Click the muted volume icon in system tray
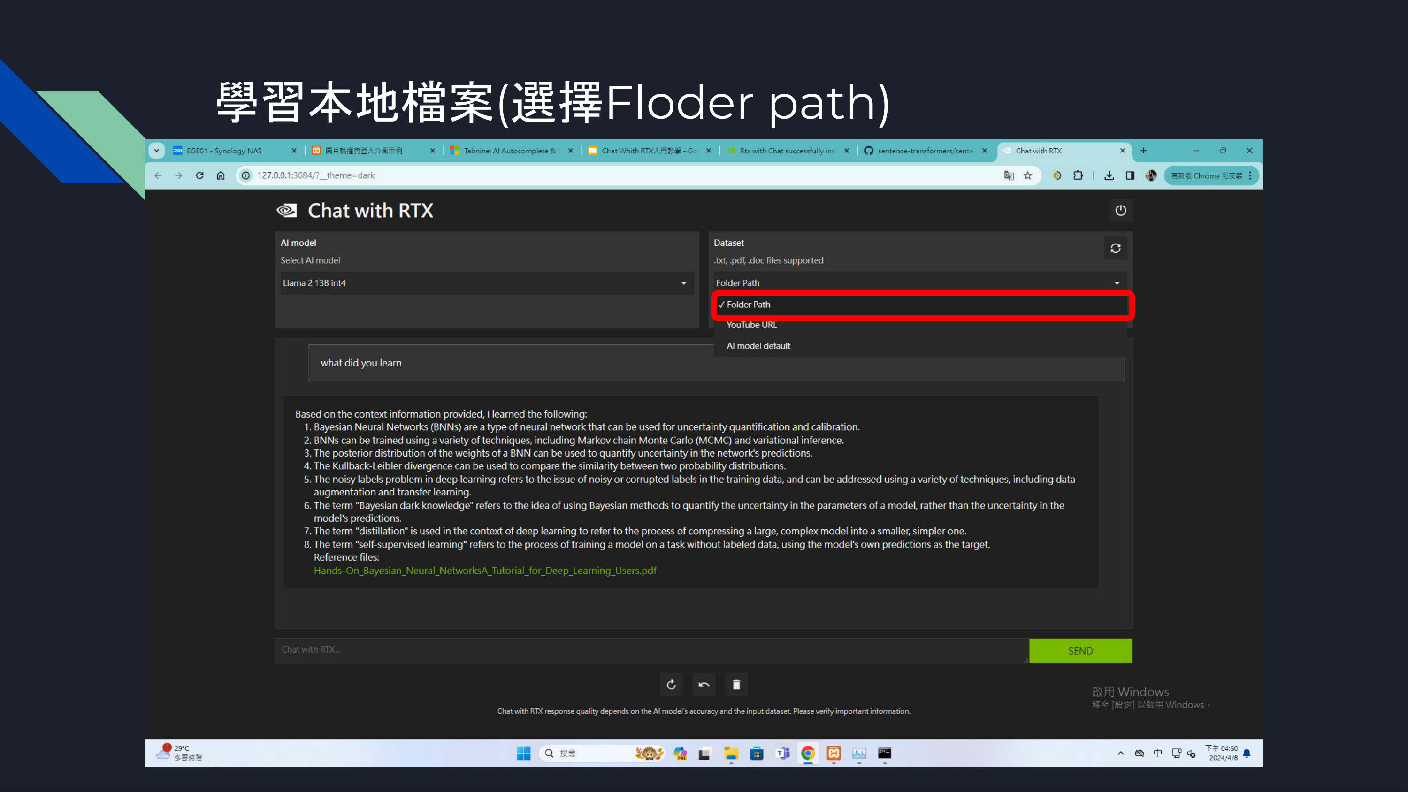1408x792 pixels. pyautogui.click(x=1192, y=753)
